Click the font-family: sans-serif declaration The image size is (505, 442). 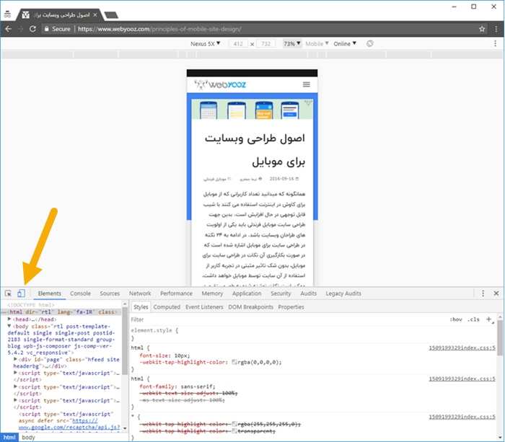pos(177,386)
